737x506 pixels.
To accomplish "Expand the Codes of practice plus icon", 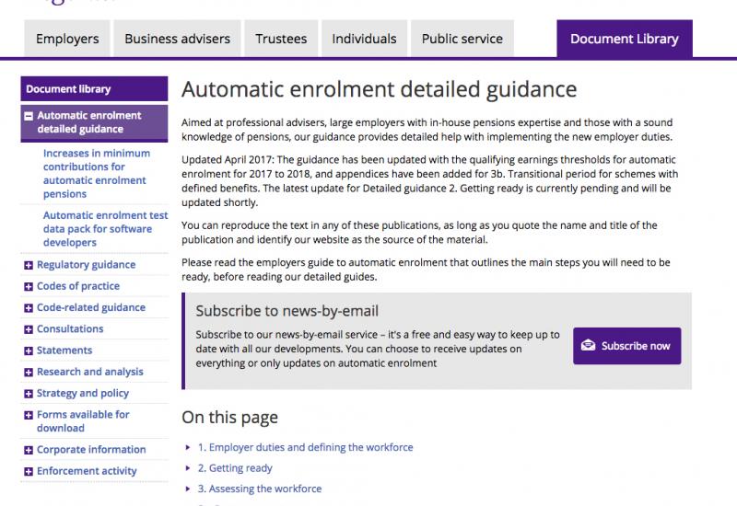I will (29, 287).
